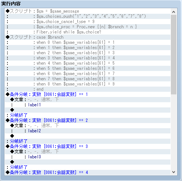This screenshot has width=182, height=181.
Task: Select the 分岐終了 line below label1
Action: tap(88, 115)
